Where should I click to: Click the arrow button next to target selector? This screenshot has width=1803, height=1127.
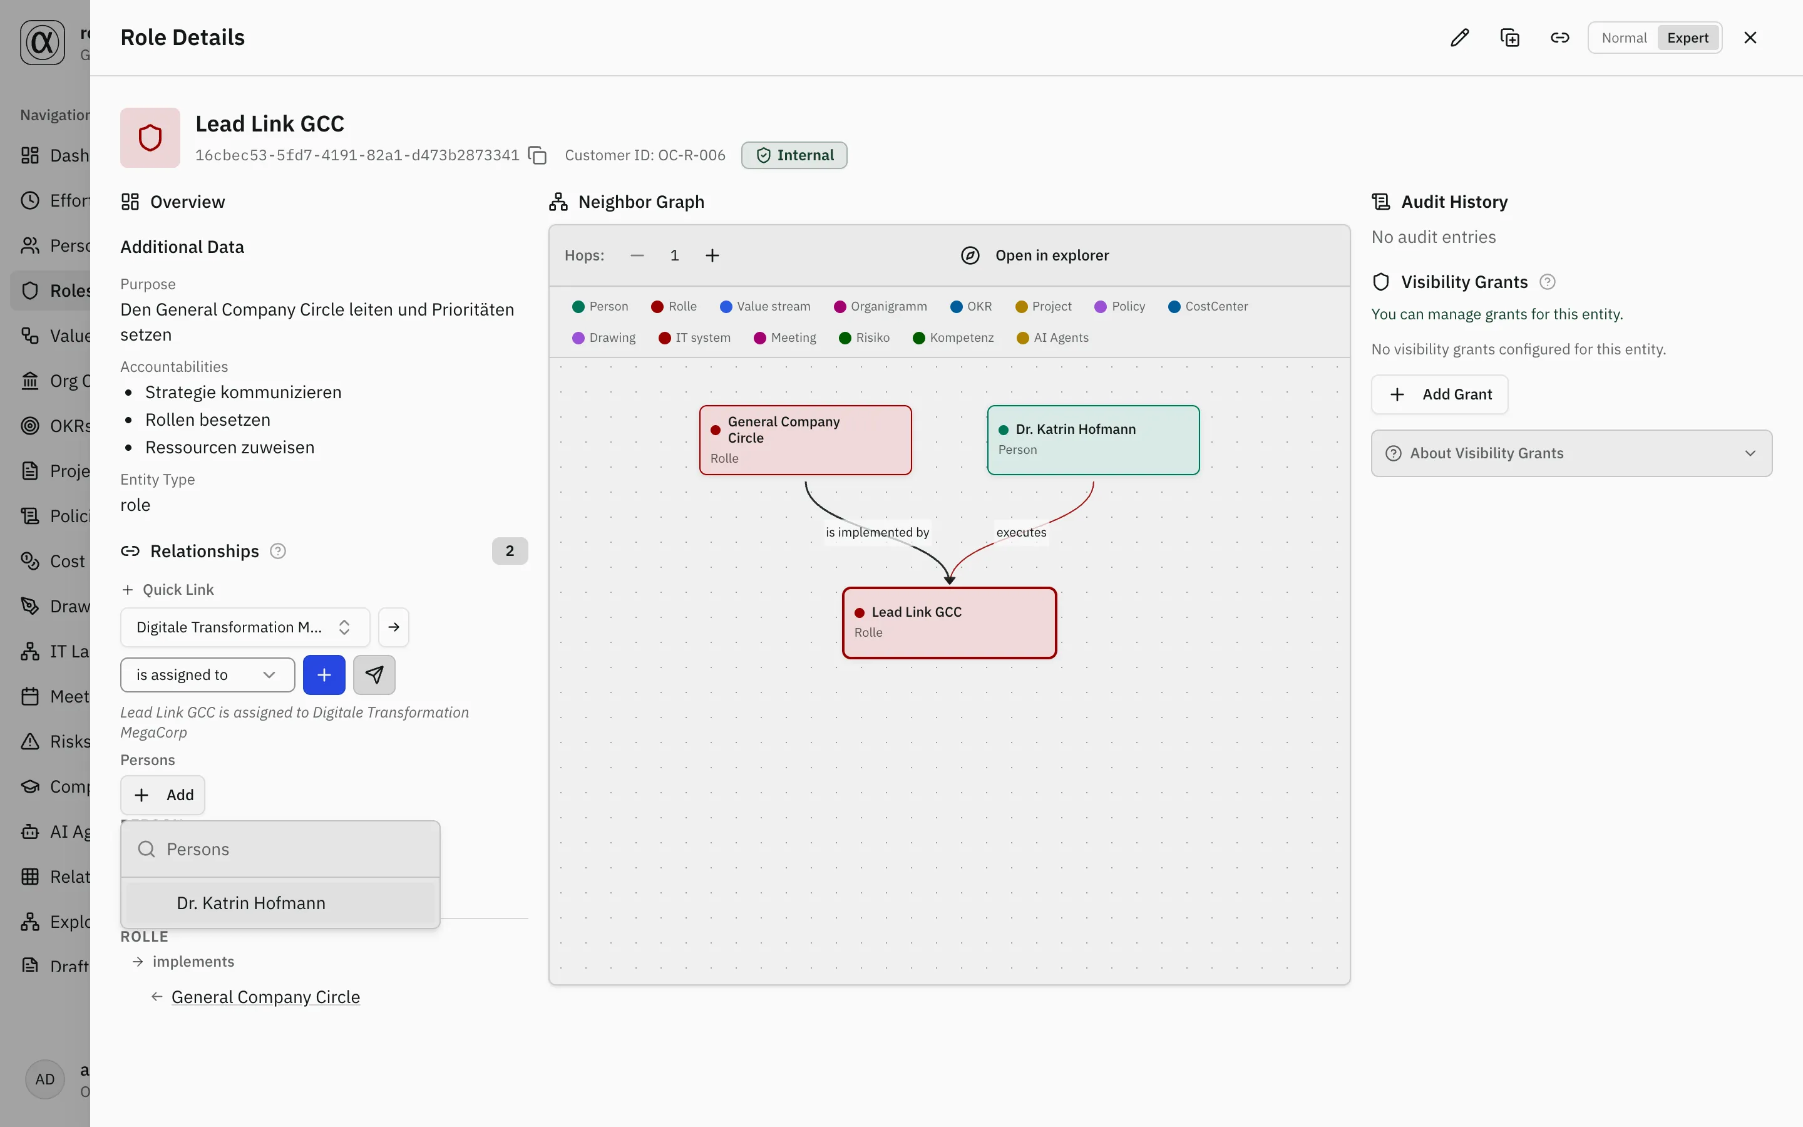[x=393, y=627]
